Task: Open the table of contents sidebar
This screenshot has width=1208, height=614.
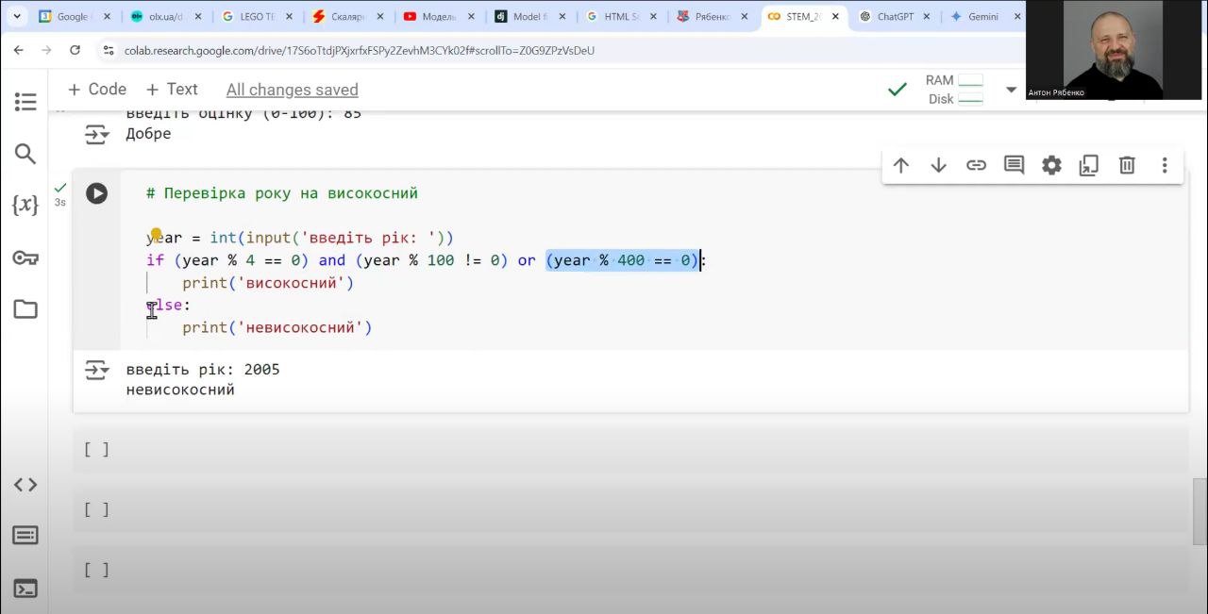Action: 25,102
